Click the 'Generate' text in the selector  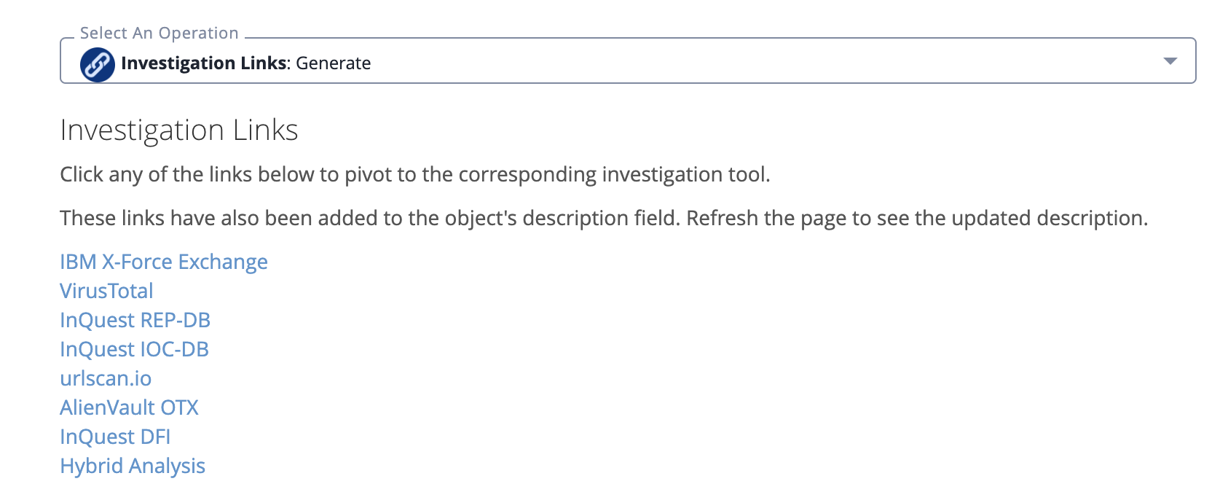point(333,63)
